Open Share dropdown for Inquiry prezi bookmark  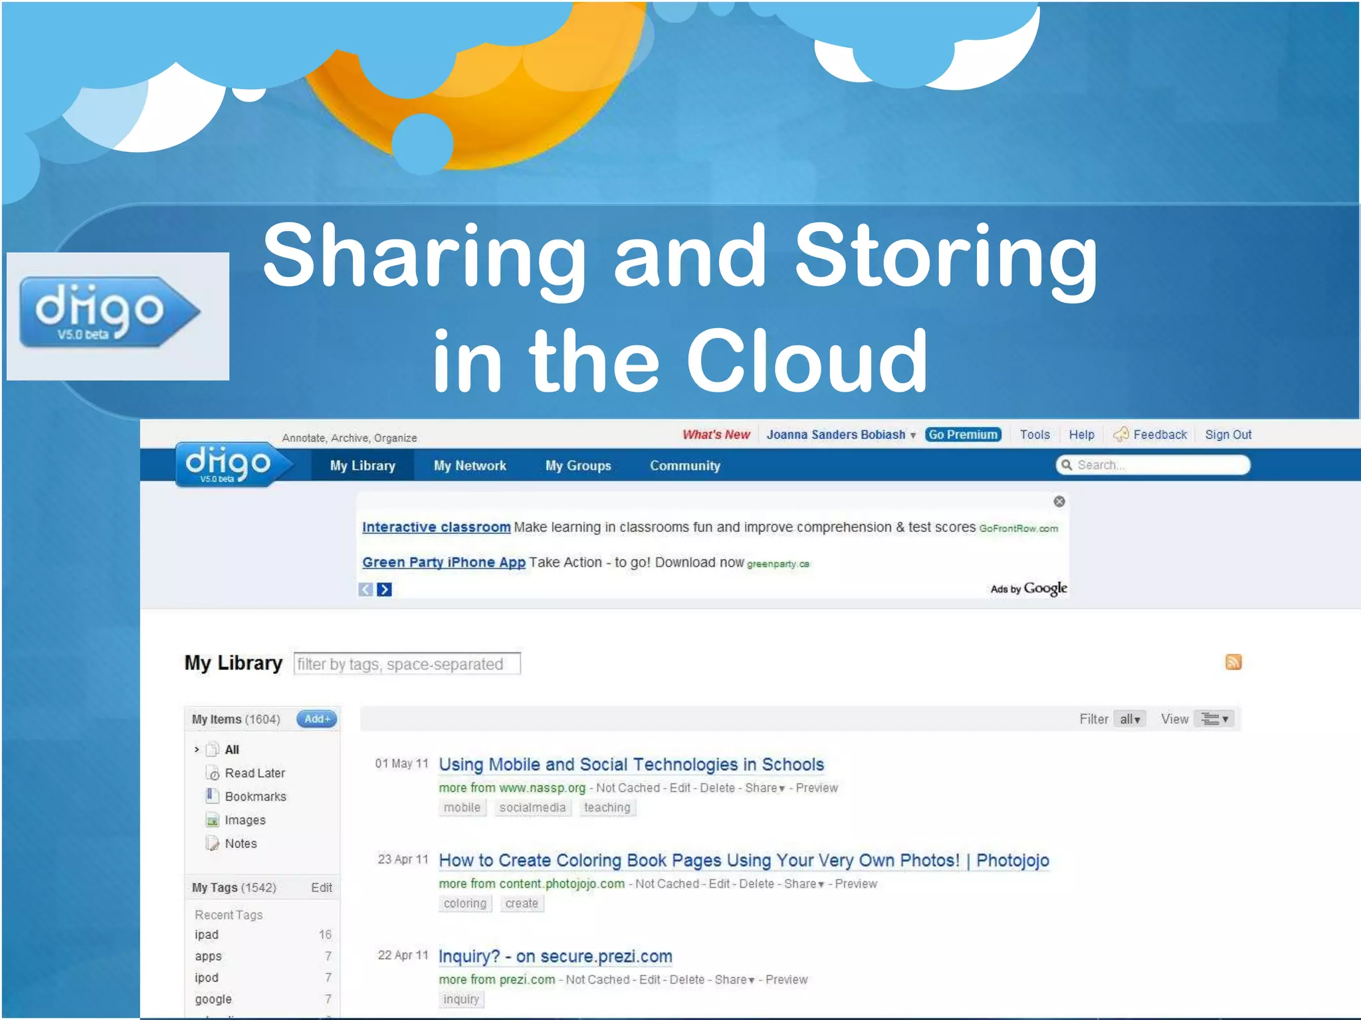tap(734, 979)
